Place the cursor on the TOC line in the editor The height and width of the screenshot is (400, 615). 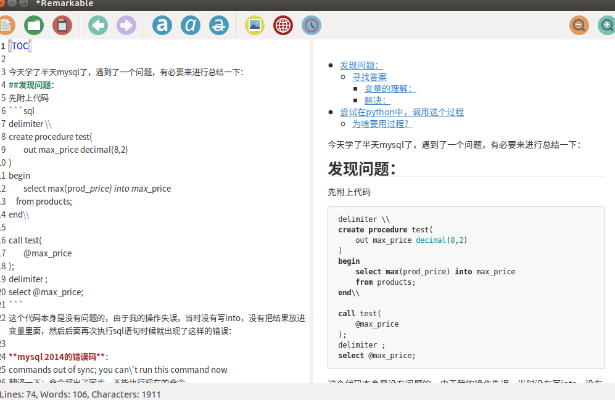[x=20, y=46]
